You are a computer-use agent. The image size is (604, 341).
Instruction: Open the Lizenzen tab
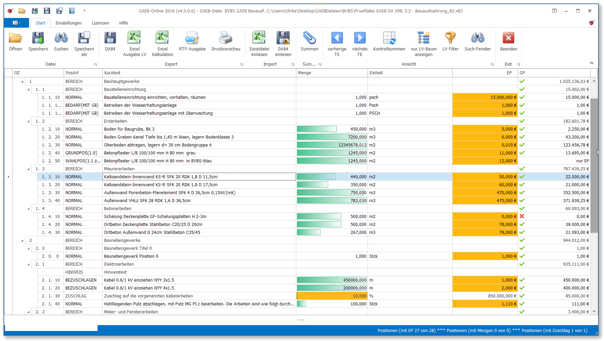tap(100, 23)
